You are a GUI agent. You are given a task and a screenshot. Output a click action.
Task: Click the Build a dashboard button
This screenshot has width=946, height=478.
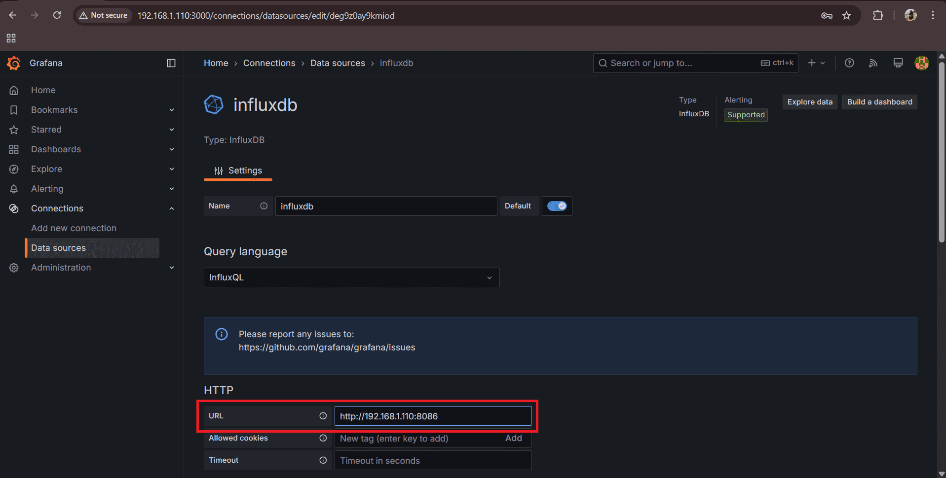[x=879, y=102]
